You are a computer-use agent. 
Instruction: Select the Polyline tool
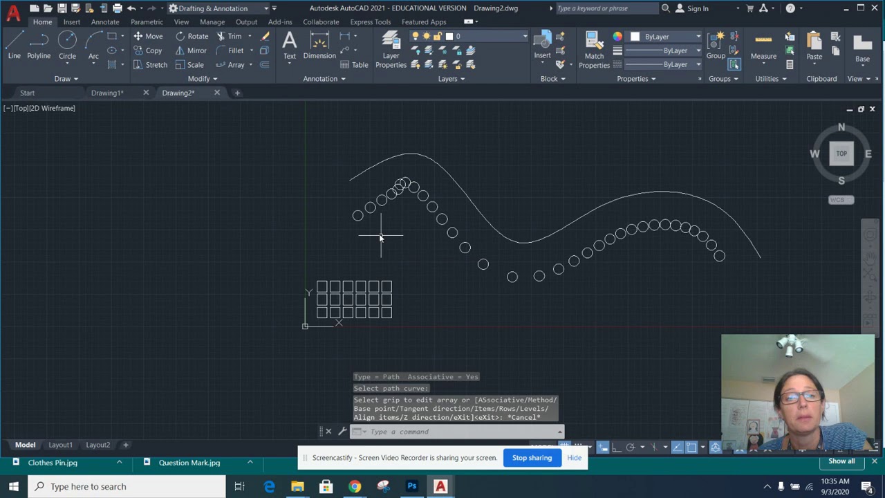(x=39, y=46)
